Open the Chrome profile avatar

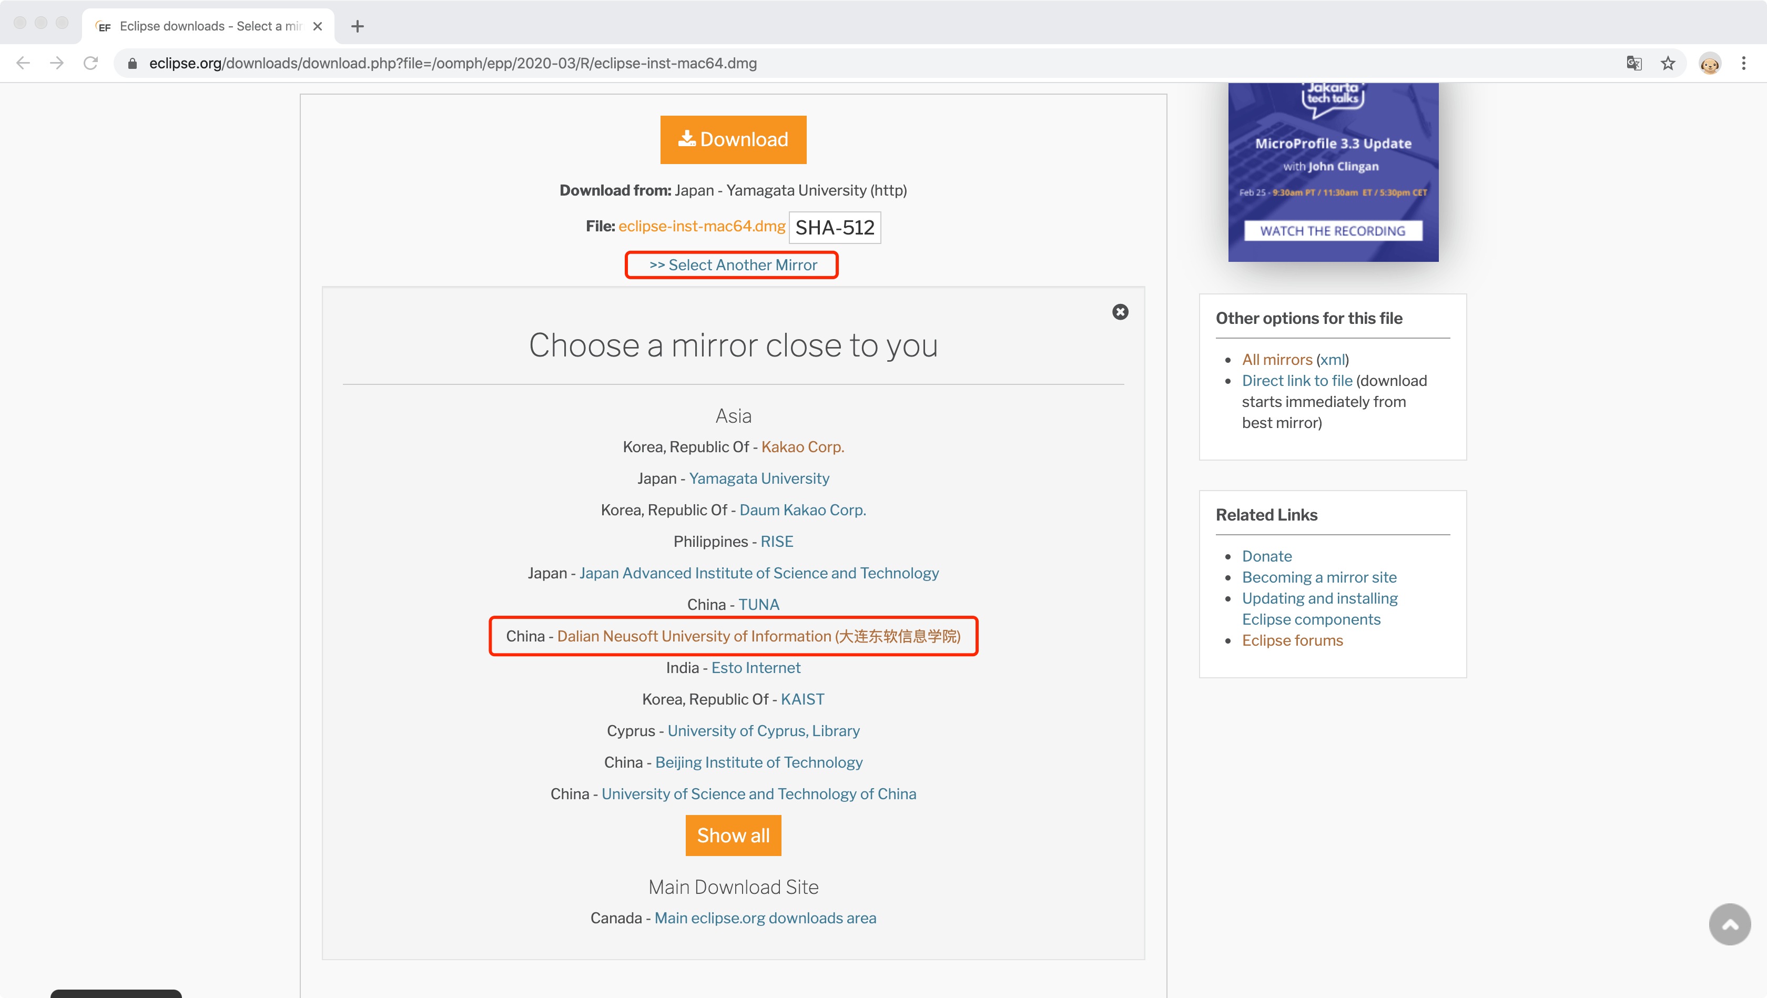[x=1710, y=63]
